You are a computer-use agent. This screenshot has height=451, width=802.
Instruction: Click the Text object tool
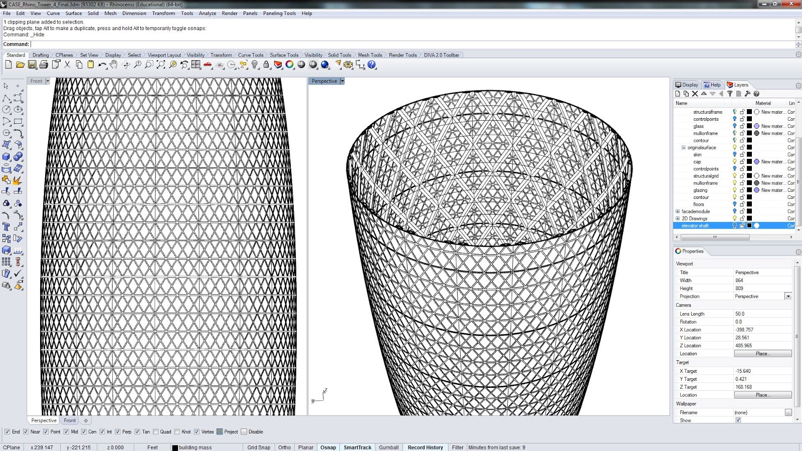pyautogui.click(x=7, y=227)
